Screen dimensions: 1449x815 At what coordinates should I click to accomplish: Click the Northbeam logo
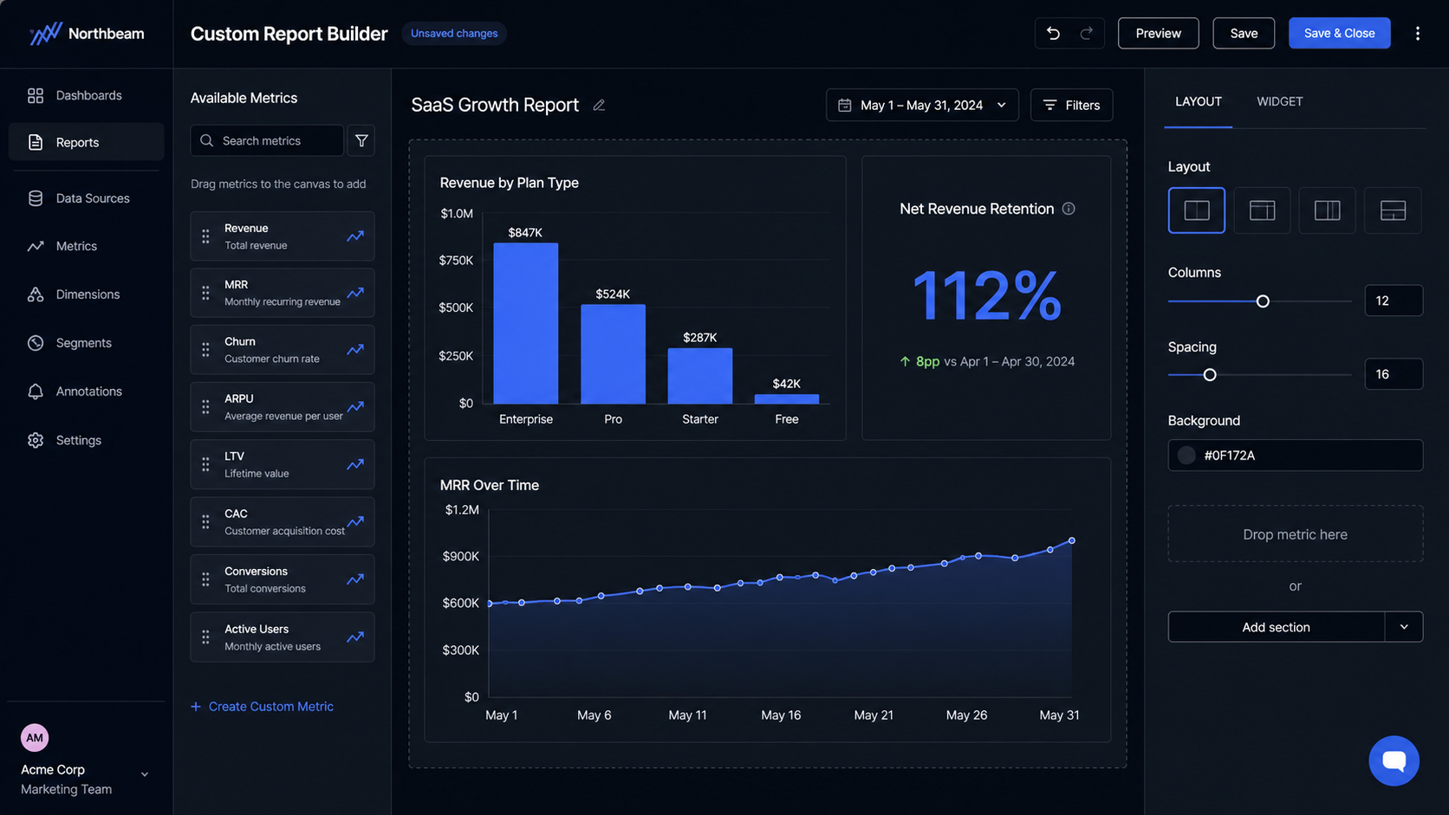coord(87,34)
